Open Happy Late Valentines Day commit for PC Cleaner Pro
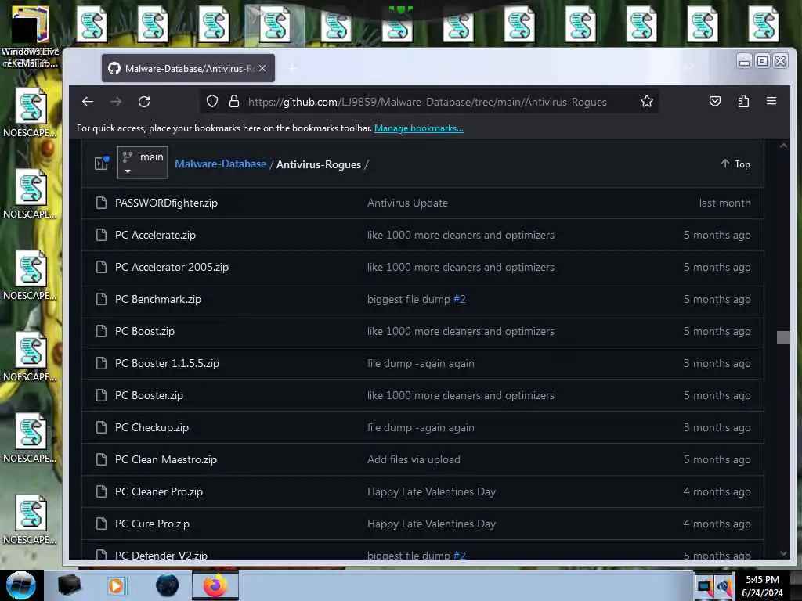This screenshot has width=802, height=601. tap(432, 491)
